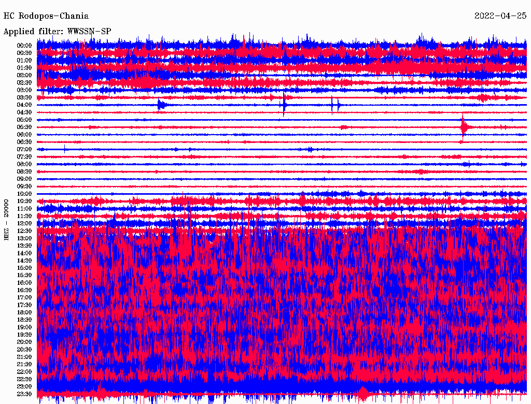Click the HHZ - 20000 axis label
The height and width of the screenshot is (404, 531).
coord(7,219)
